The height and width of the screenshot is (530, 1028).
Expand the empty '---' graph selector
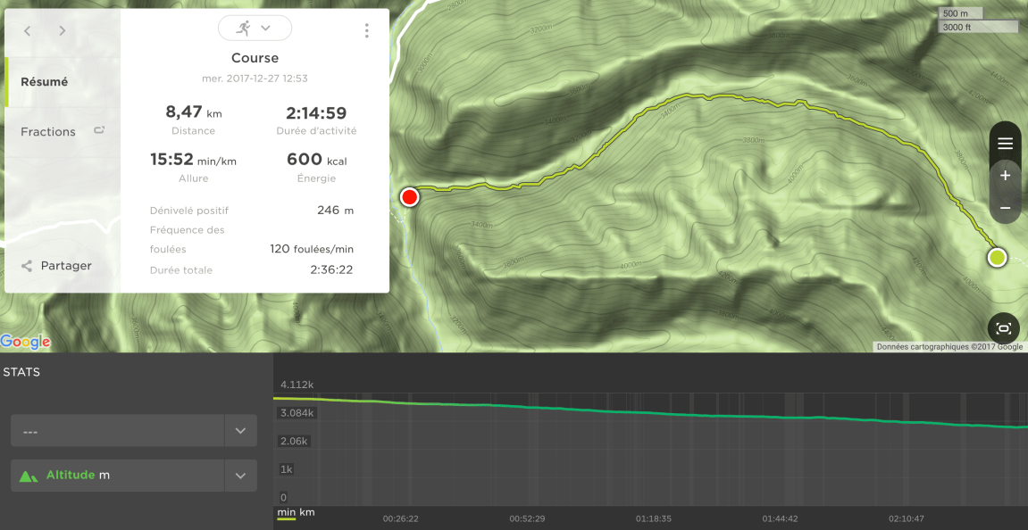point(240,430)
